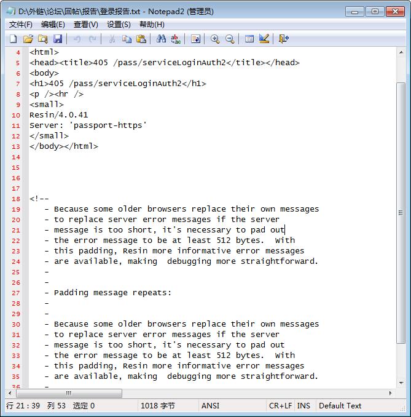Open Find with the binoculars icon
The image size is (411, 417).
click(161, 39)
